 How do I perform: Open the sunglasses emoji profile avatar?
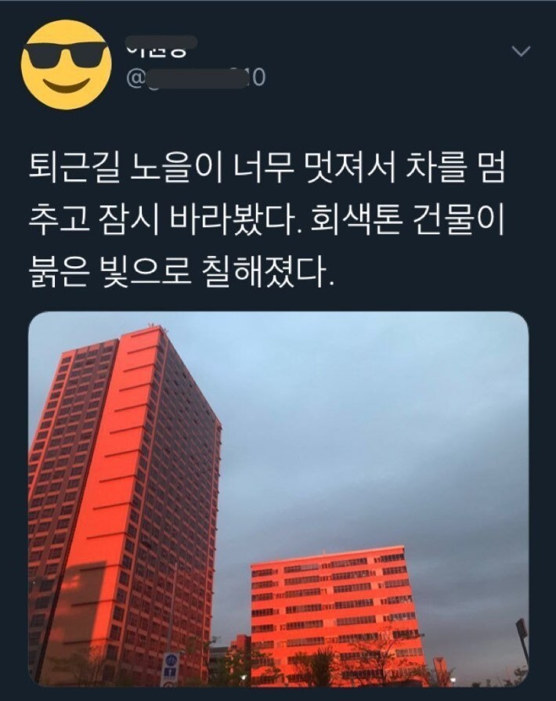[67, 65]
